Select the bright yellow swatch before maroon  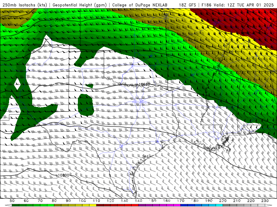click(93, 205)
